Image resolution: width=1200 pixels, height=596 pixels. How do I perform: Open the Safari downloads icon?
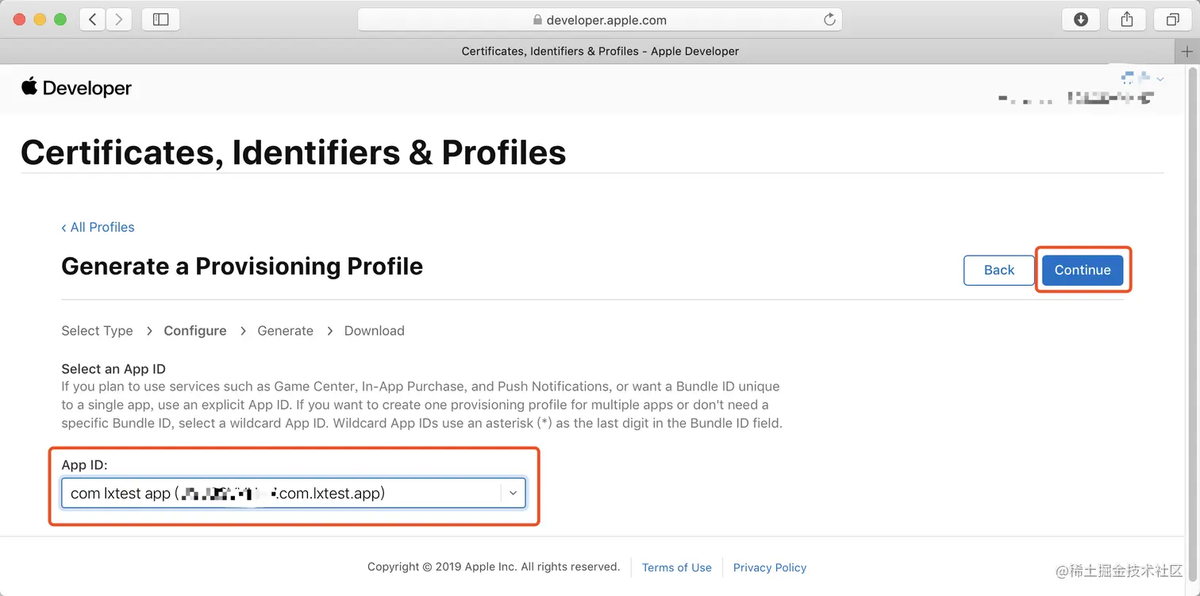pyautogui.click(x=1080, y=20)
